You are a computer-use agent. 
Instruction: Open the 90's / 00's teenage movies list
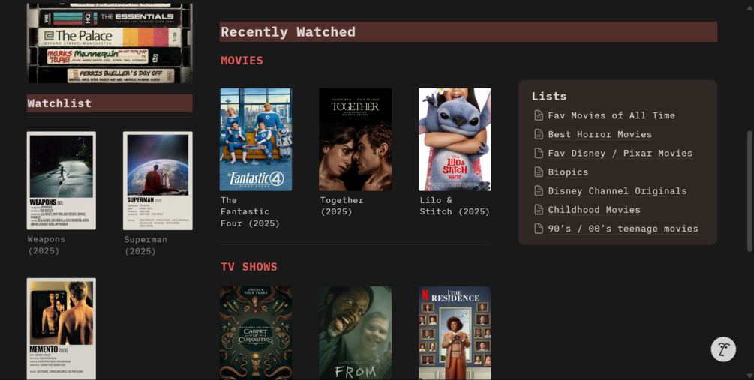[x=623, y=229]
